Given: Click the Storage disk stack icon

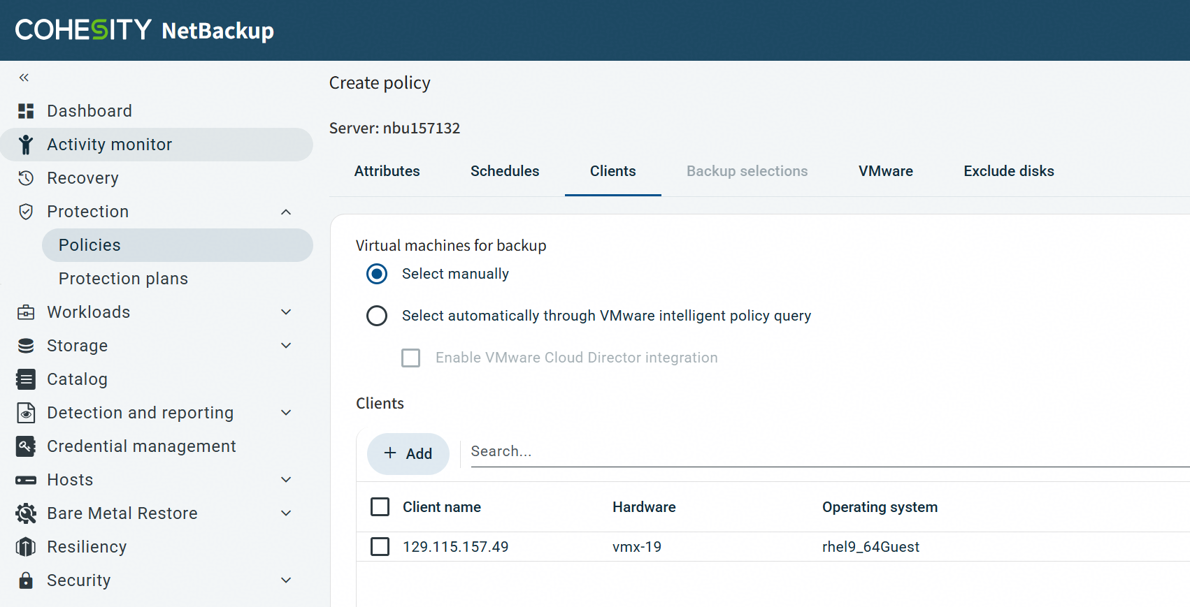Looking at the screenshot, I should point(26,346).
